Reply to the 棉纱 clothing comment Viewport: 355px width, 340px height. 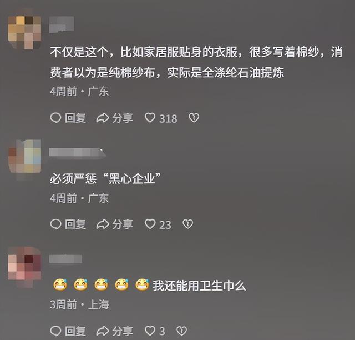pos(68,118)
